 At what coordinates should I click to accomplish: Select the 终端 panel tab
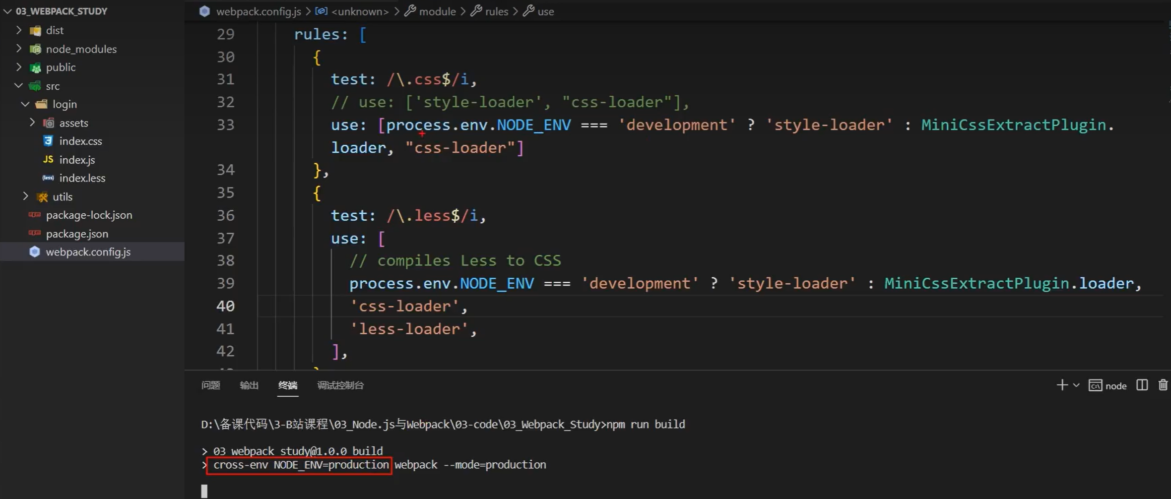(288, 385)
